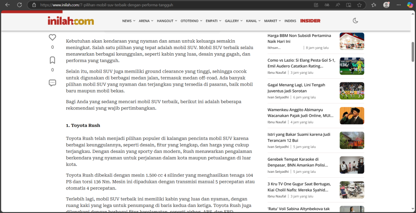
Task: Click author 'Ibnu Naufal' under Como story
Action: pos(277,73)
